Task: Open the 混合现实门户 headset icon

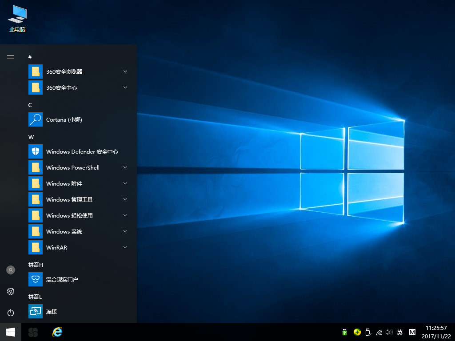Action: point(36,279)
